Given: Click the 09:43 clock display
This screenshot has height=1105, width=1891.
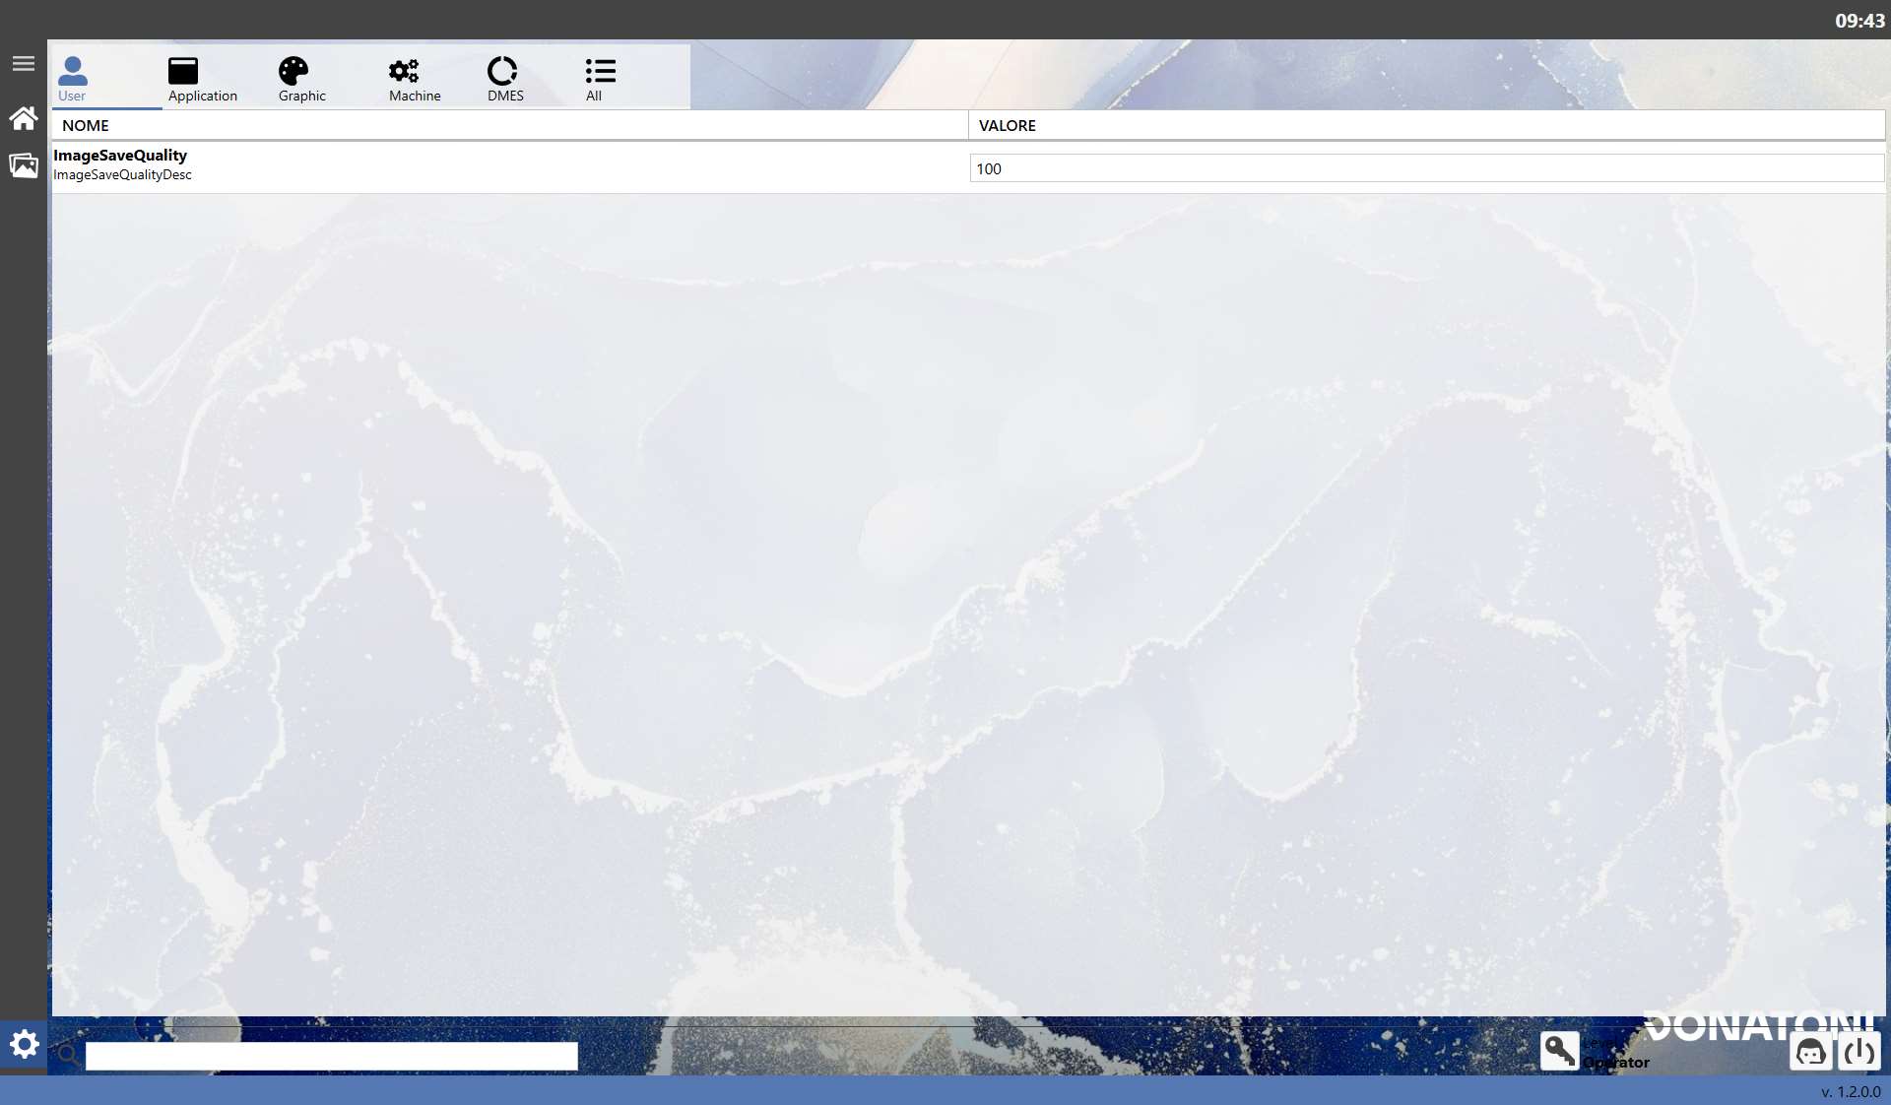Looking at the screenshot, I should [1859, 21].
